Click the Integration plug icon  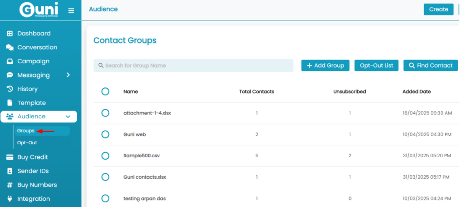coord(10,199)
